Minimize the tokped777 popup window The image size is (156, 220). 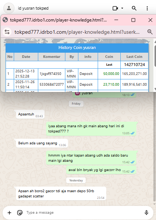click(x=116, y=20)
